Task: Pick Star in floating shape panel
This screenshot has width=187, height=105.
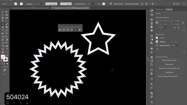Action: (75, 30)
